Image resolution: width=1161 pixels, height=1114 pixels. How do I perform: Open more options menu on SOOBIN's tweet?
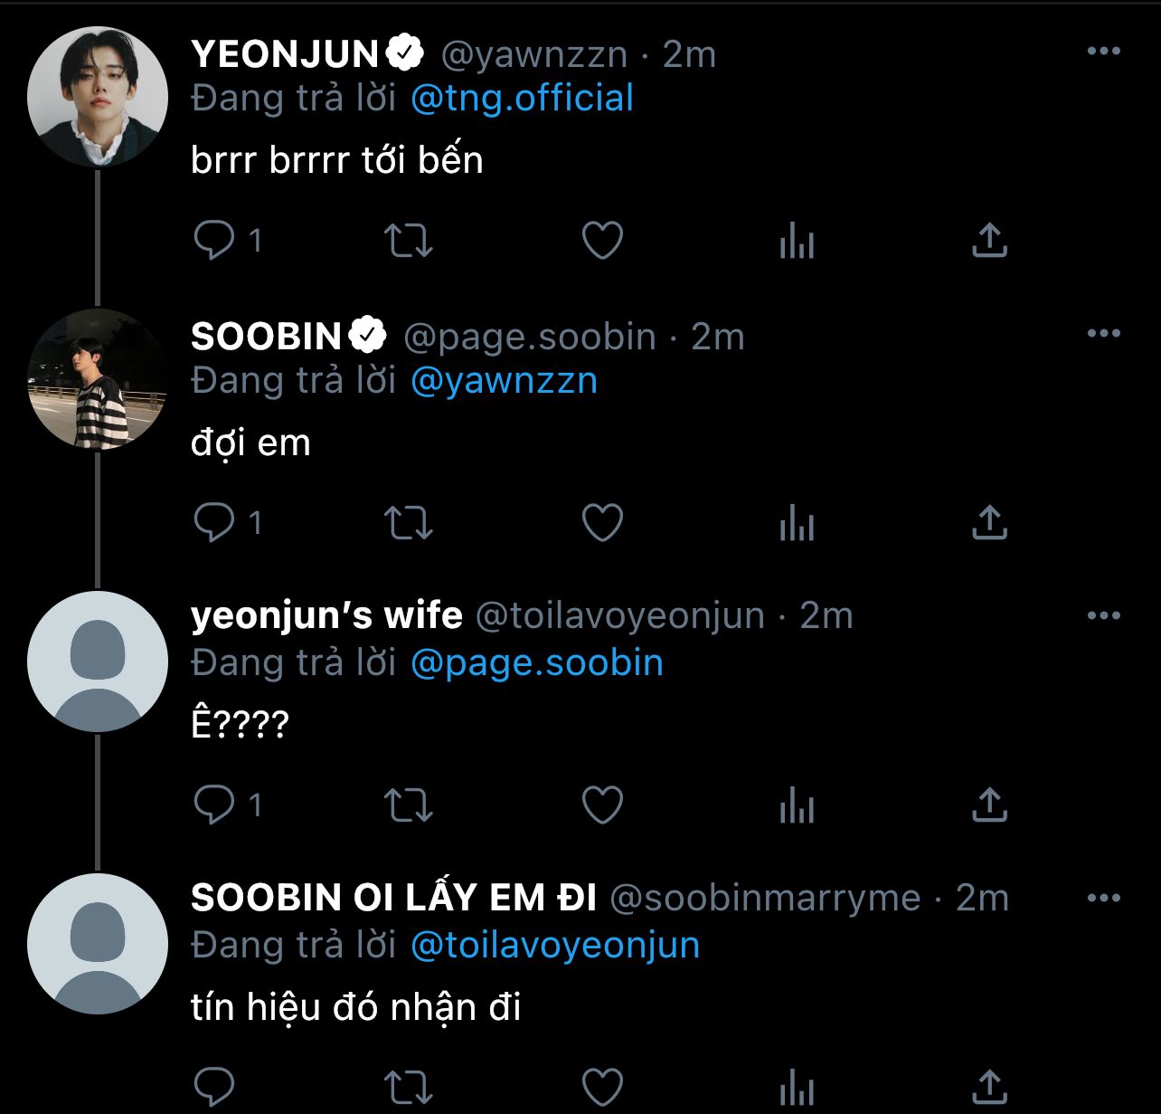(x=1103, y=334)
